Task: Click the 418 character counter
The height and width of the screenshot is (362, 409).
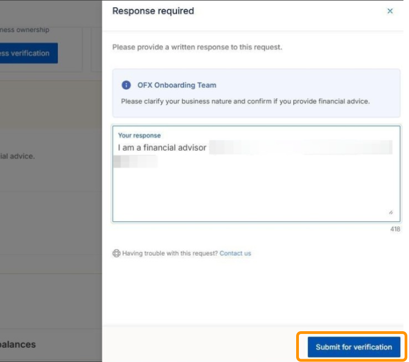Action: tap(395, 229)
